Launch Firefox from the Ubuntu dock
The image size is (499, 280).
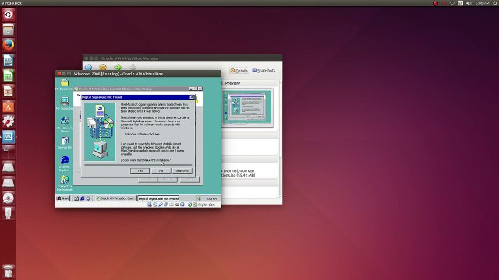coord(9,45)
